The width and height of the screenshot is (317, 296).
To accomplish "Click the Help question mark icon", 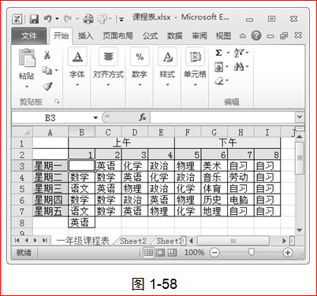I will (256, 35).
